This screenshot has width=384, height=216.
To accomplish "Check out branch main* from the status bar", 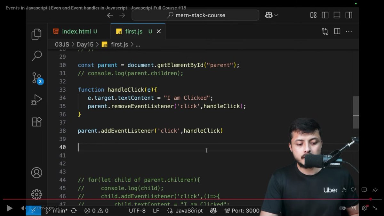I will coord(59,211).
